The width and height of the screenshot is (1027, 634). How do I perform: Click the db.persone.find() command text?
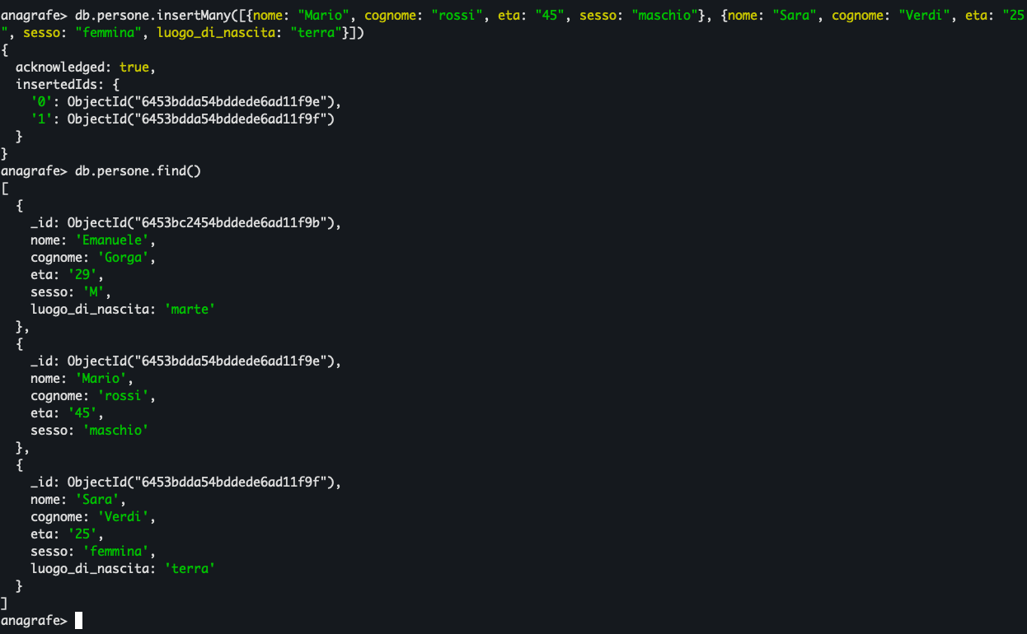(x=138, y=171)
